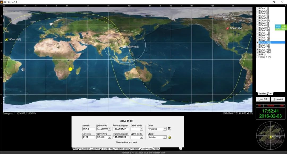Click the yellow sun position marker

click(x=70, y=69)
